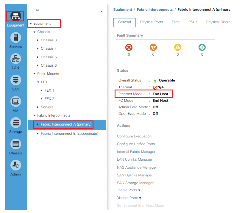242x213 pixels.
Task: Click the Configure Unified Ports link
Action: (136, 144)
